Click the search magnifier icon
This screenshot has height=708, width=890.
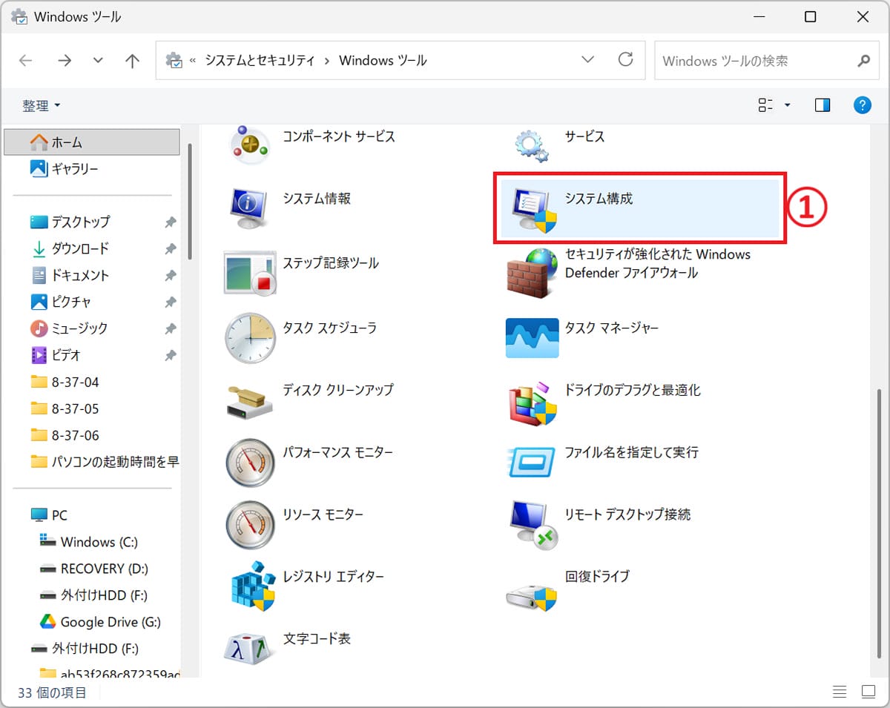click(863, 61)
